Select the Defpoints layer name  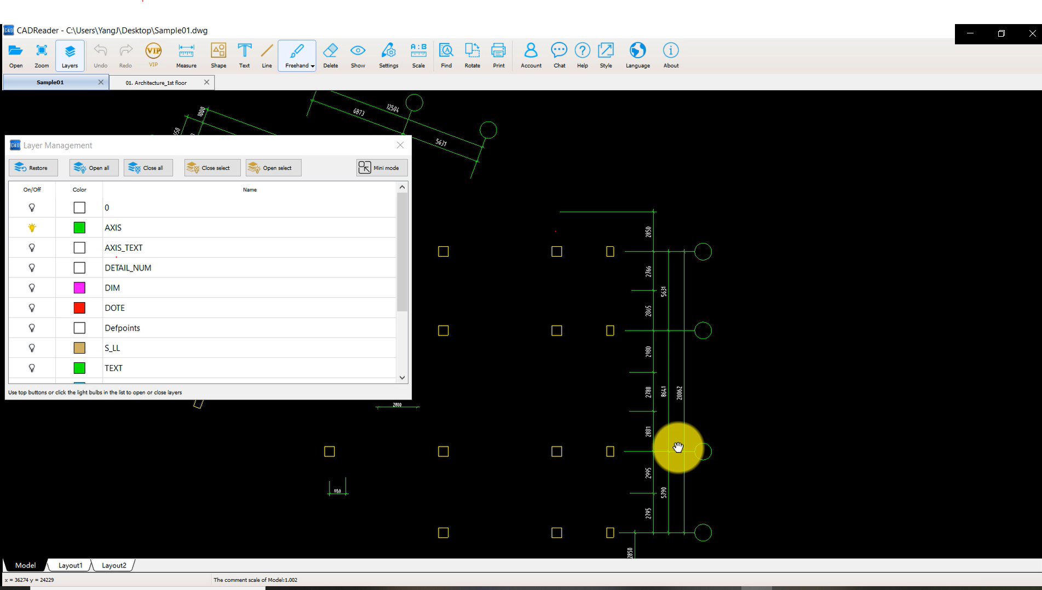(x=123, y=328)
